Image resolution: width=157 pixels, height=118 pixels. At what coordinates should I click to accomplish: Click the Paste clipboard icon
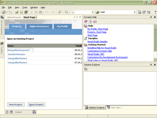point(41,12)
